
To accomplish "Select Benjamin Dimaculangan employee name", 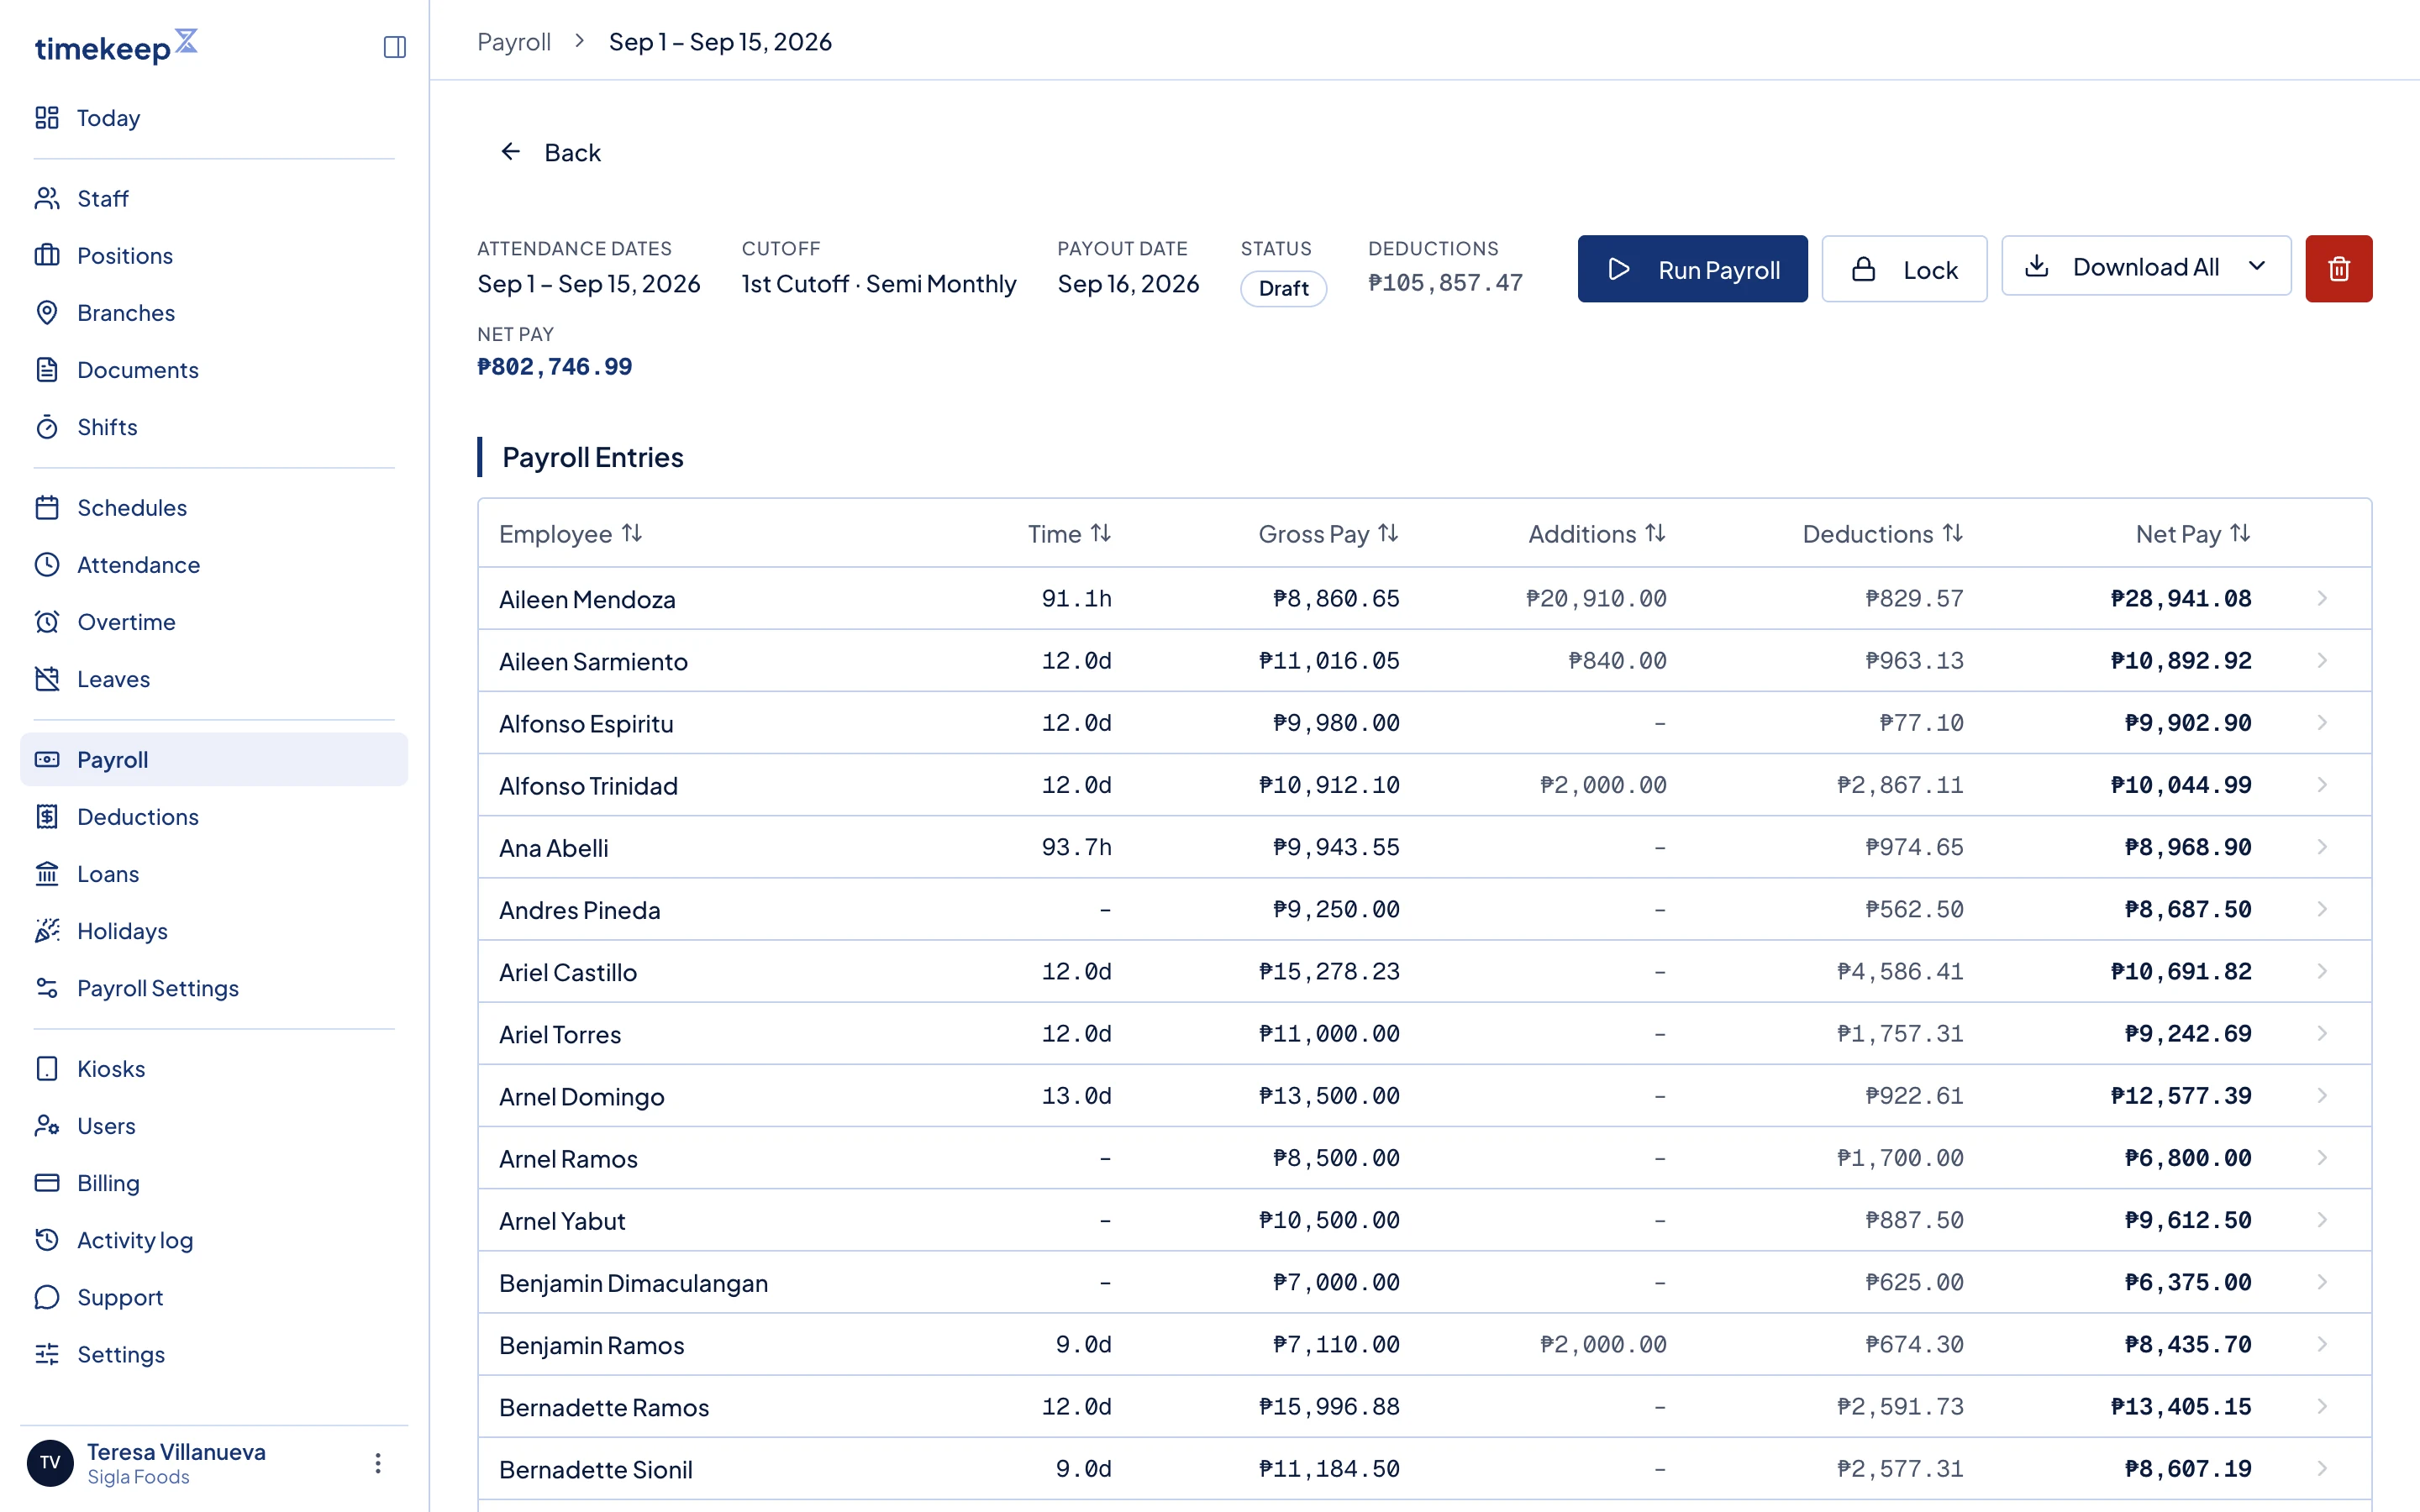I will (633, 1282).
